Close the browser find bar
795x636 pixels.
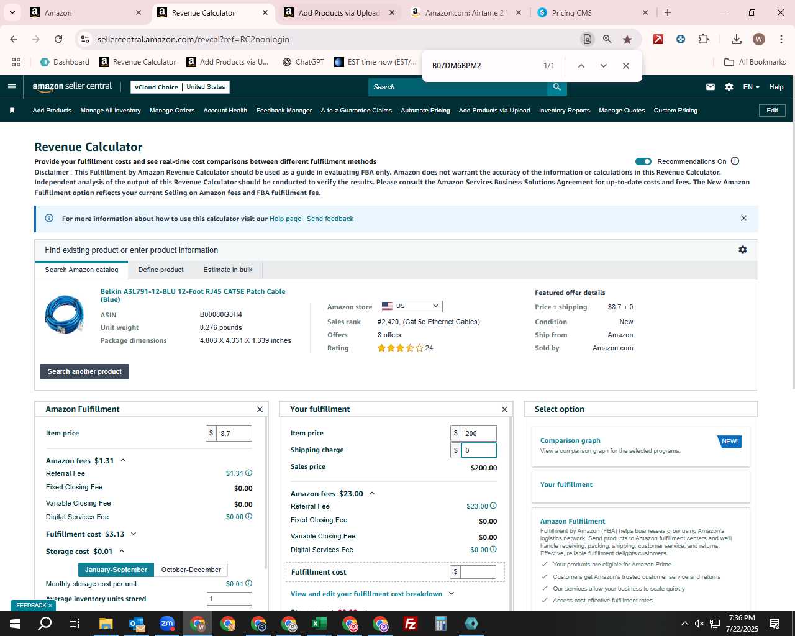(626, 66)
